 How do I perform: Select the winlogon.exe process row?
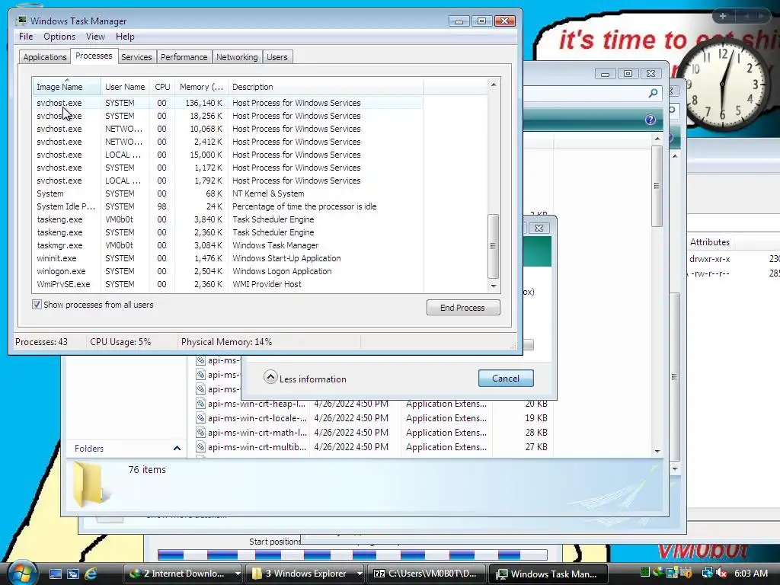[x=228, y=271]
